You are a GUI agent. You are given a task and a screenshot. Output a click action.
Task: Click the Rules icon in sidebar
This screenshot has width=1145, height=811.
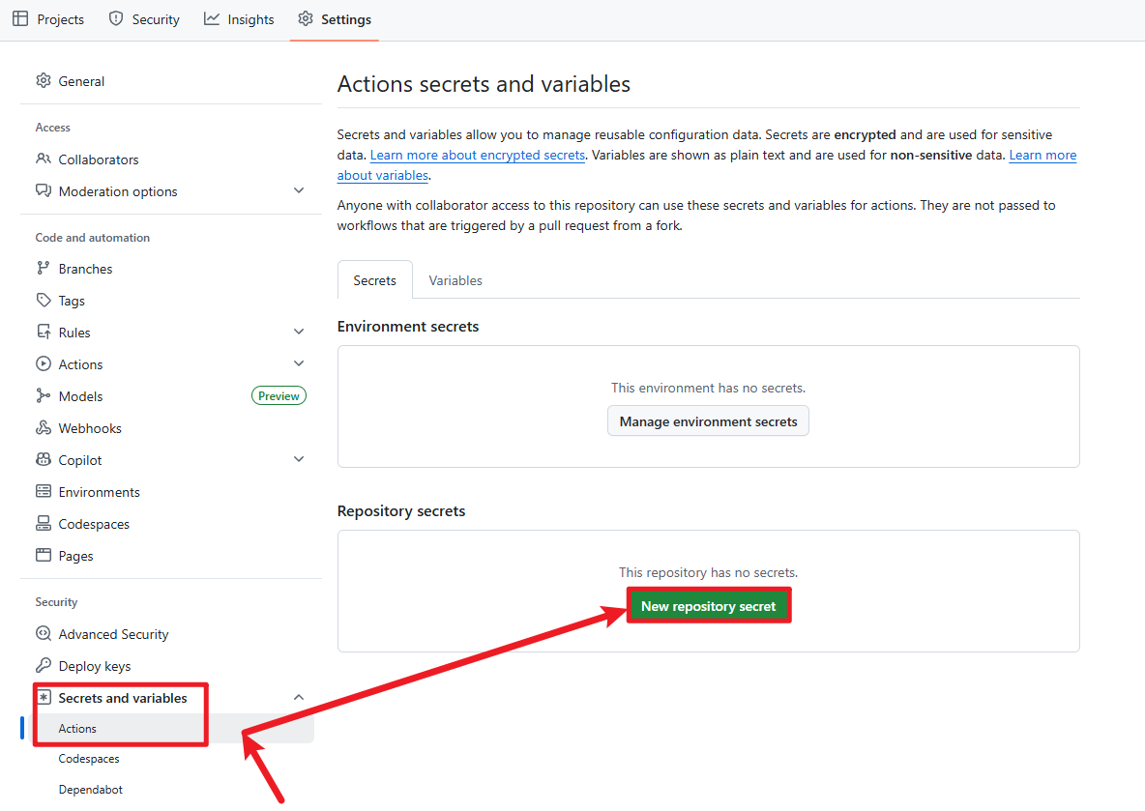tap(44, 333)
